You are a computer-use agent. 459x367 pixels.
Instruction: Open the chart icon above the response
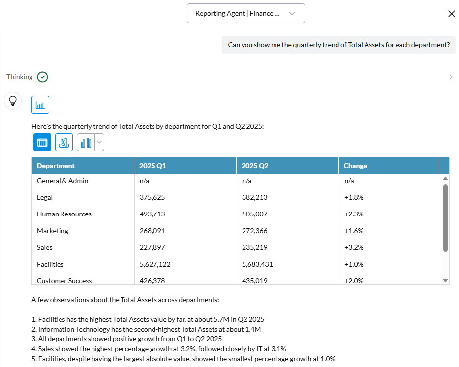pyautogui.click(x=40, y=105)
